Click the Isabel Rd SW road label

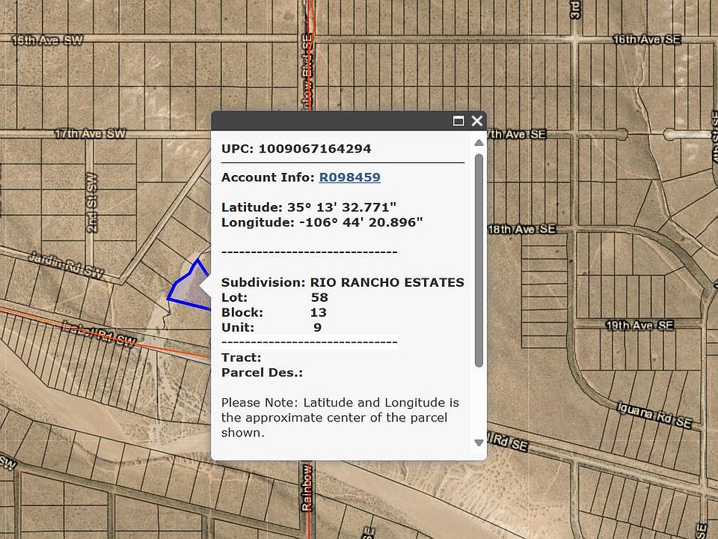(100, 335)
